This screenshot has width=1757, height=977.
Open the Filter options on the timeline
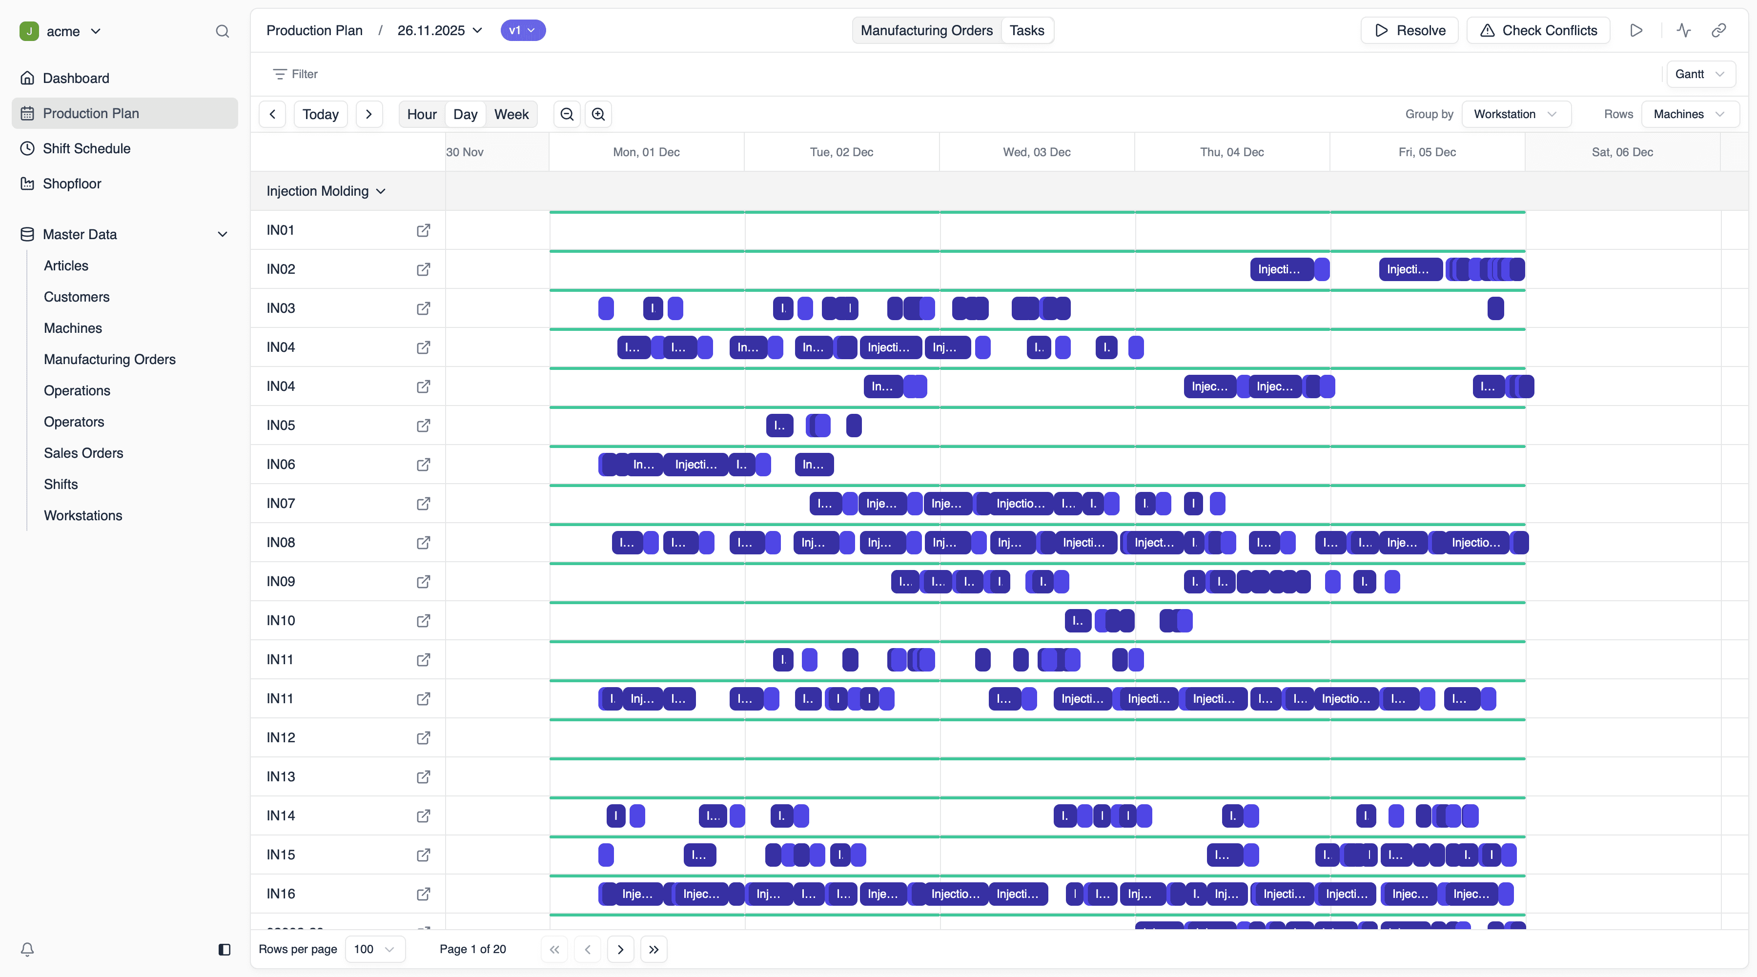click(x=295, y=74)
